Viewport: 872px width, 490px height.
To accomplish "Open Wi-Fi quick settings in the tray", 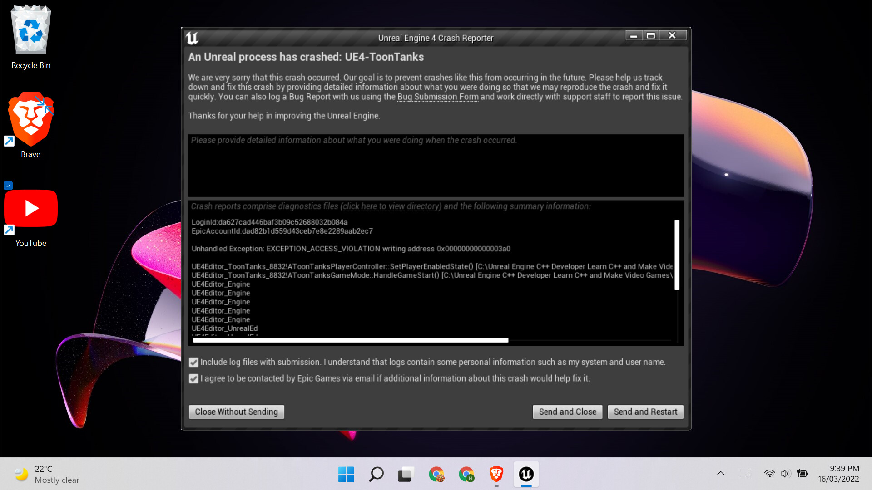I will 769,474.
